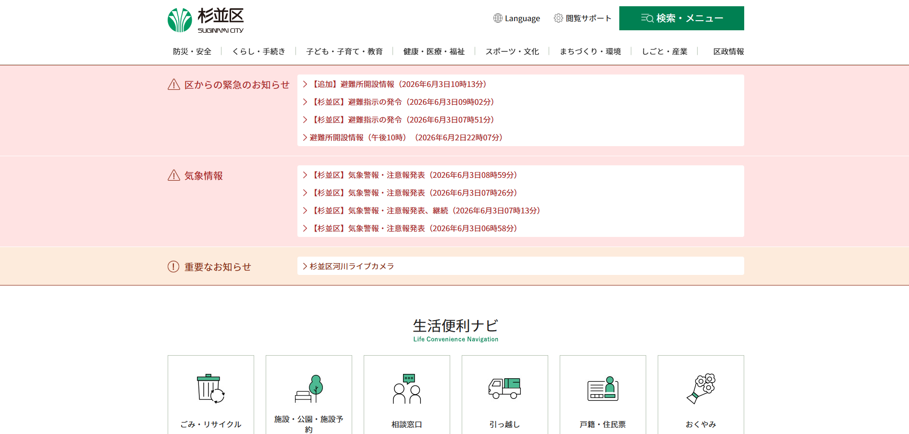This screenshot has width=909, height=434.
Task: Click the 気象情報 heading
Action: pos(204,176)
